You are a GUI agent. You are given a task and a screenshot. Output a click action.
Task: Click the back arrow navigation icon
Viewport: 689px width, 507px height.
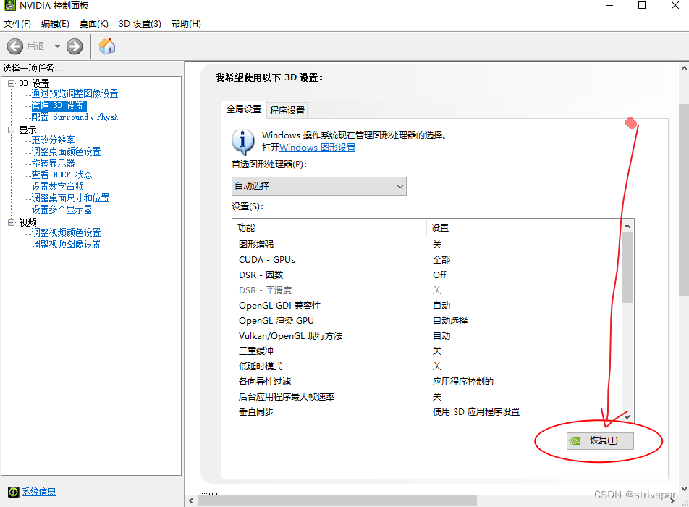(15, 46)
